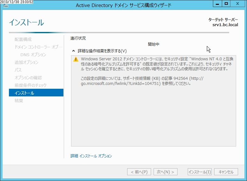This screenshot has height=181, width=247.
Task: Select オプションの確認 step
Action: point(28,78)
